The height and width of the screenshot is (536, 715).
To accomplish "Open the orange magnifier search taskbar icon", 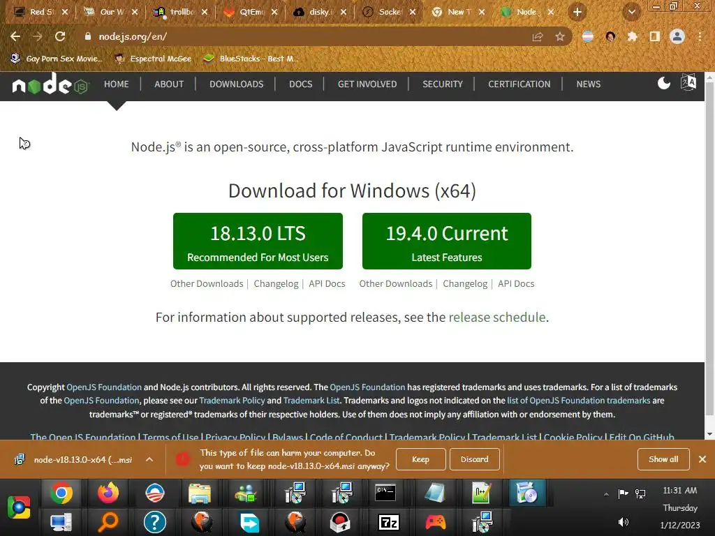I will pyautogui.click(x=108, y=522).
